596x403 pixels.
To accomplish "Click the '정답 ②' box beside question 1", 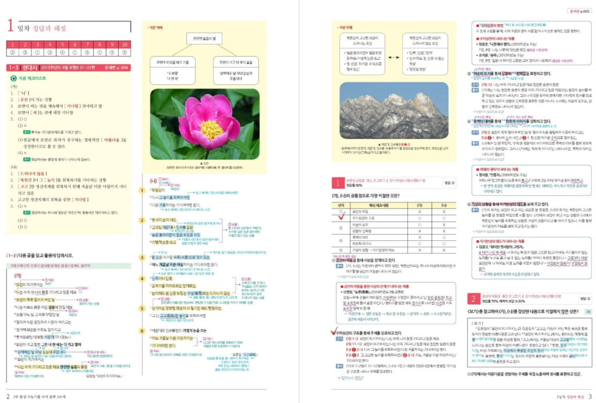I will [450, 183].
